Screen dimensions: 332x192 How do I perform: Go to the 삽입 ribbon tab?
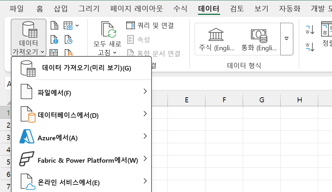pos(60,8)
